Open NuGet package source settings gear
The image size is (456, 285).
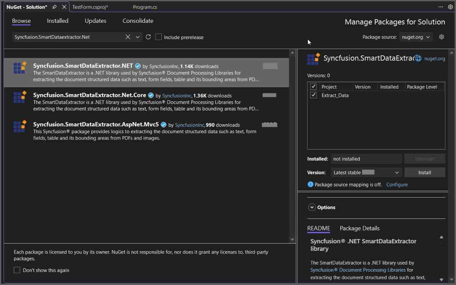point(441,37)
